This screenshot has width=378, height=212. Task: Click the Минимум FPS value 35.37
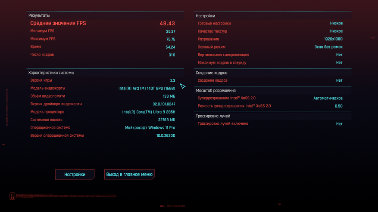170,31
